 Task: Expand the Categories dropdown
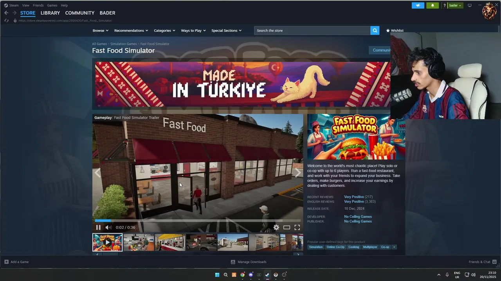point(164,30)
